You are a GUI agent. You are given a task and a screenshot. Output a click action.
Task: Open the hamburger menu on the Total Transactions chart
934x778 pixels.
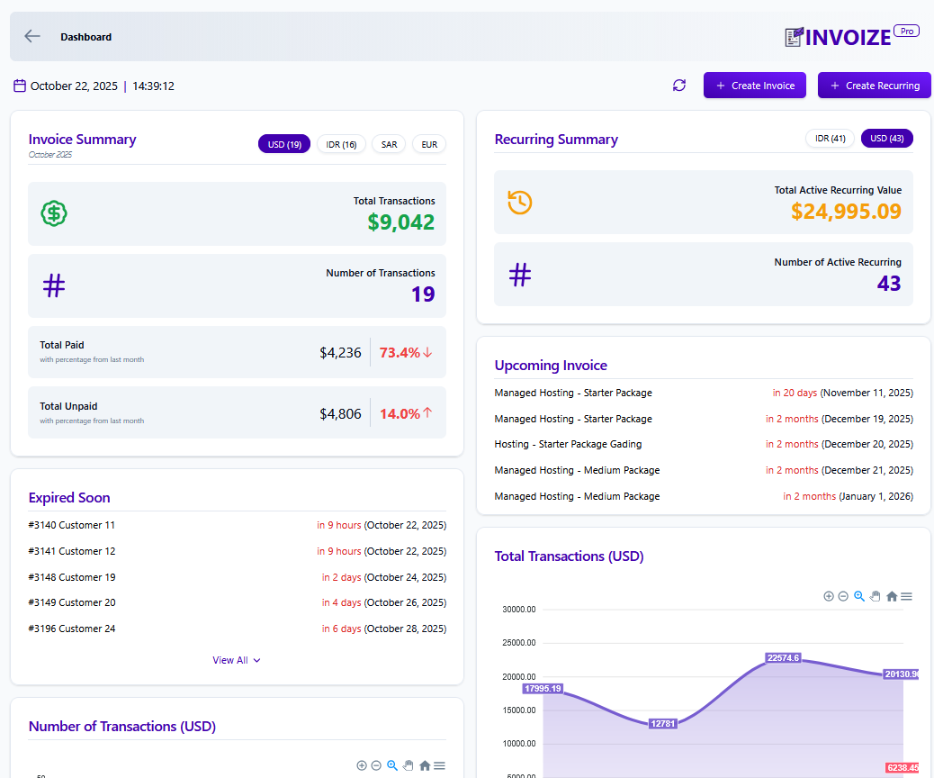(905, 595)
